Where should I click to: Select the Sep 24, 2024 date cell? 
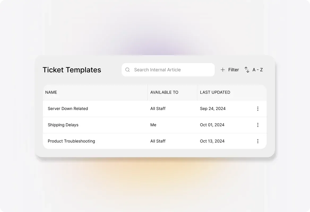(x=213, y=109)
